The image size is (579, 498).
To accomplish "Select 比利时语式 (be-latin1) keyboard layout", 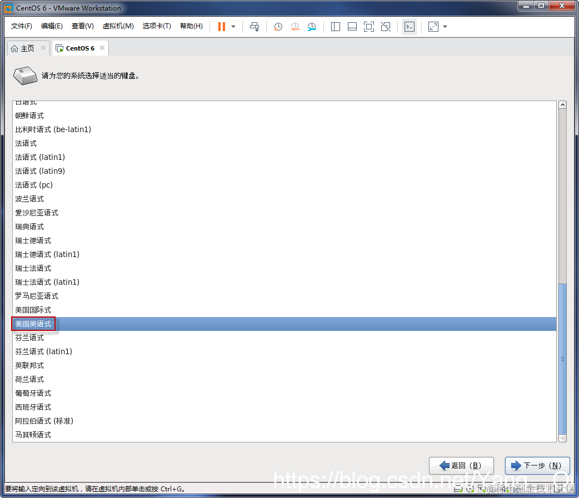I will click(x=284, y=129).
